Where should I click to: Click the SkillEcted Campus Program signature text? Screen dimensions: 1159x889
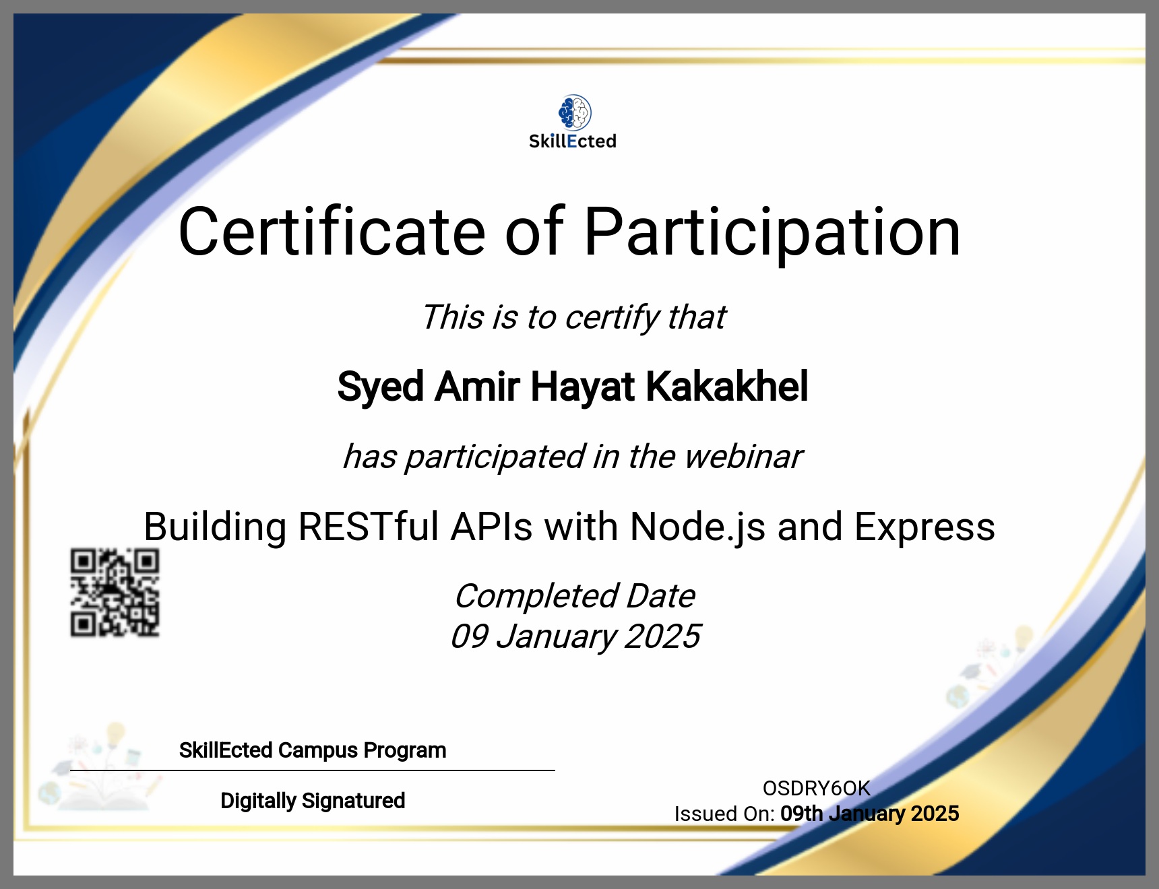313,750
